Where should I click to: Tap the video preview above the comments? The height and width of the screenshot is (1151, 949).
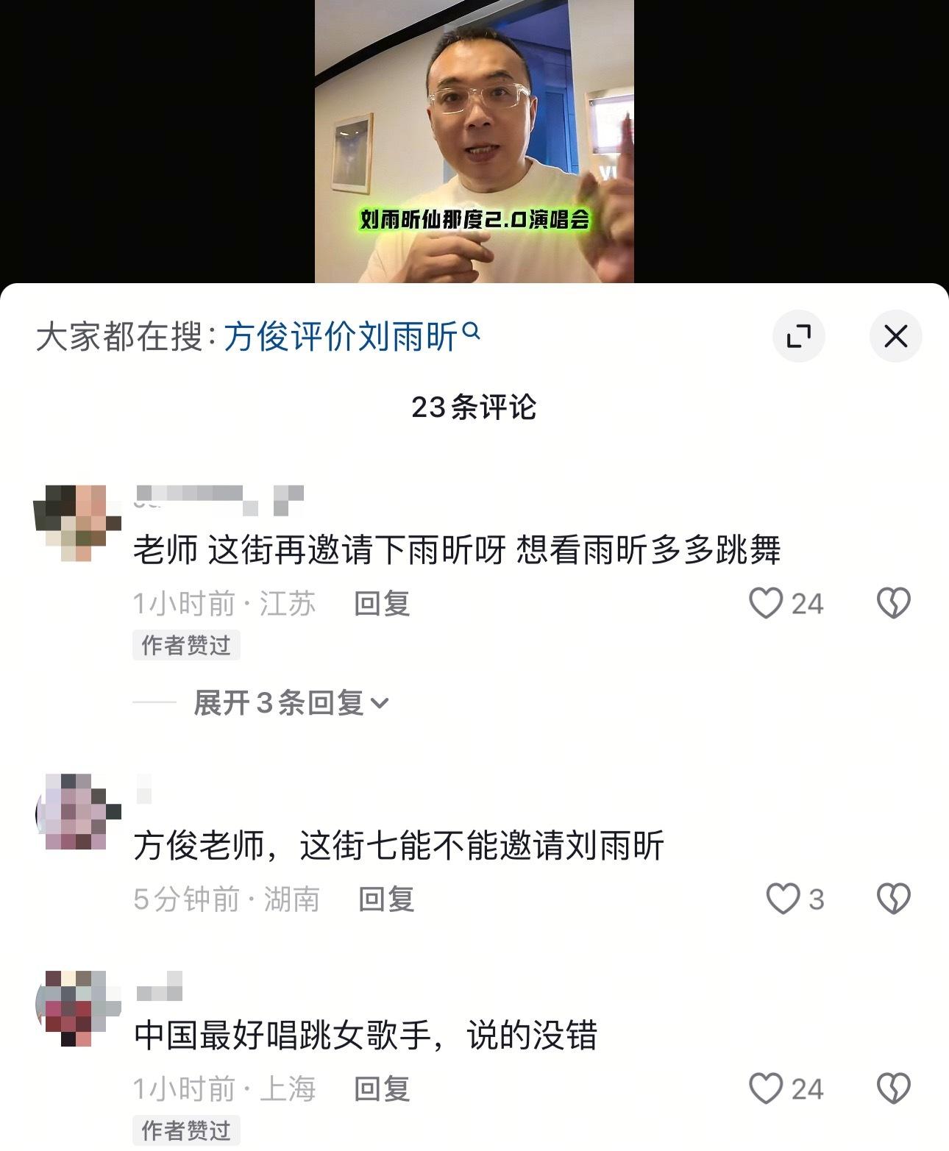474,141
